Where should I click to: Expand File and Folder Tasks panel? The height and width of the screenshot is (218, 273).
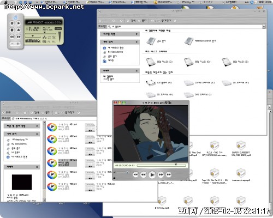(x=22, y=126)
